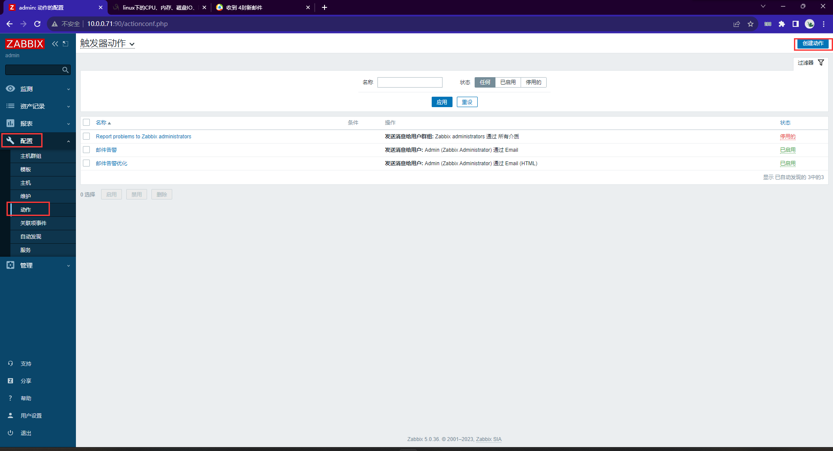The image size is (833, 451).
Task: Tick the select-all checkbox in table header
Action: (86, 122)
